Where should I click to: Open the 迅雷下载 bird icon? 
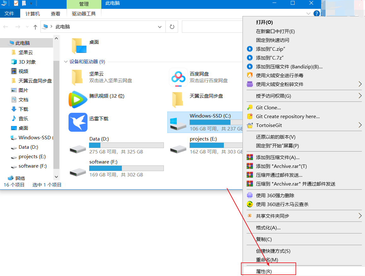[x=78, y=122]
